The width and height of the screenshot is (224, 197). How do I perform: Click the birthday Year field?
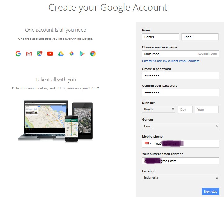[x=207, y=109]
